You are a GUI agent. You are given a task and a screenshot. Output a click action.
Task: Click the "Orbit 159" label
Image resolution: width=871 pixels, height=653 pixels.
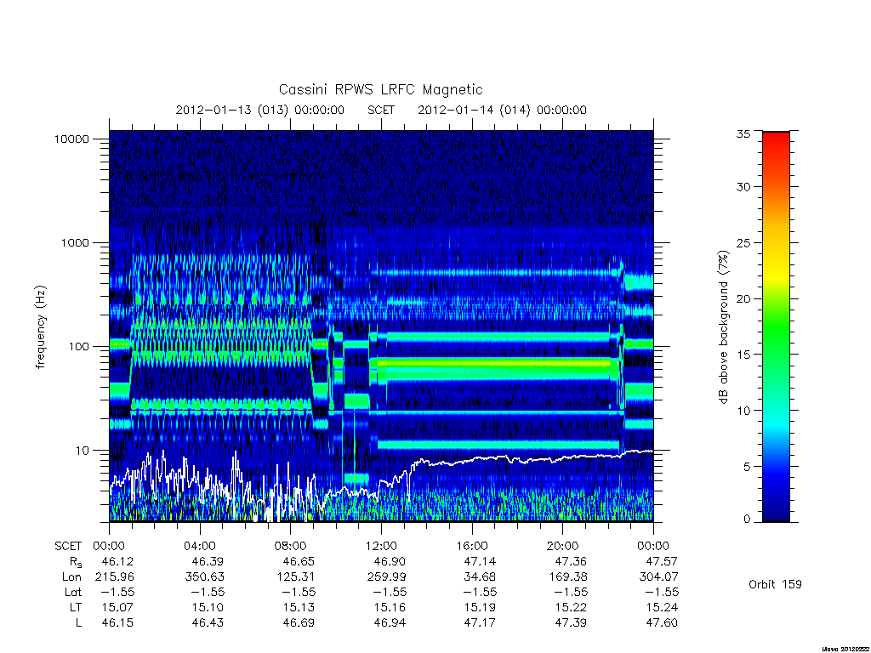(x=775, y=584)
